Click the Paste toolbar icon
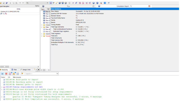Screen dimensions: 180x104 pyautogui.click(x=16, y=3)
